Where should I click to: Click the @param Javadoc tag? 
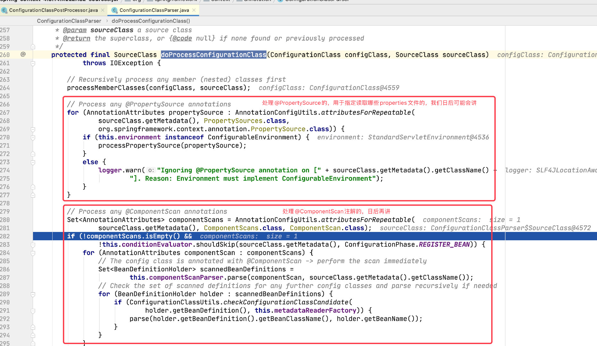[x=75, y=30]
